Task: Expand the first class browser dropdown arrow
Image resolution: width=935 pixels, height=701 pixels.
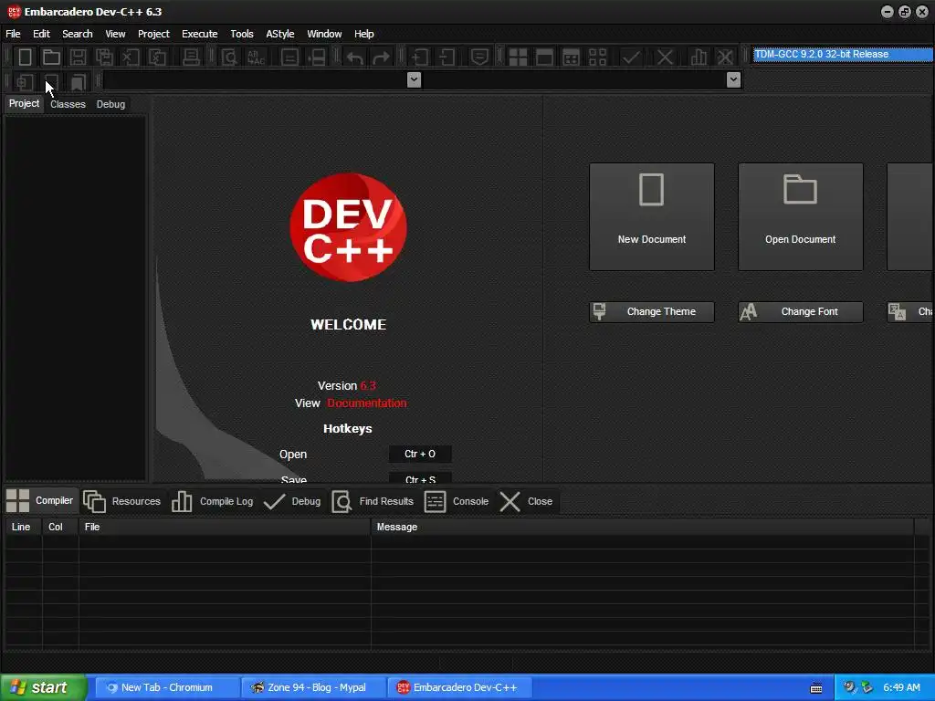Action: 414,79
